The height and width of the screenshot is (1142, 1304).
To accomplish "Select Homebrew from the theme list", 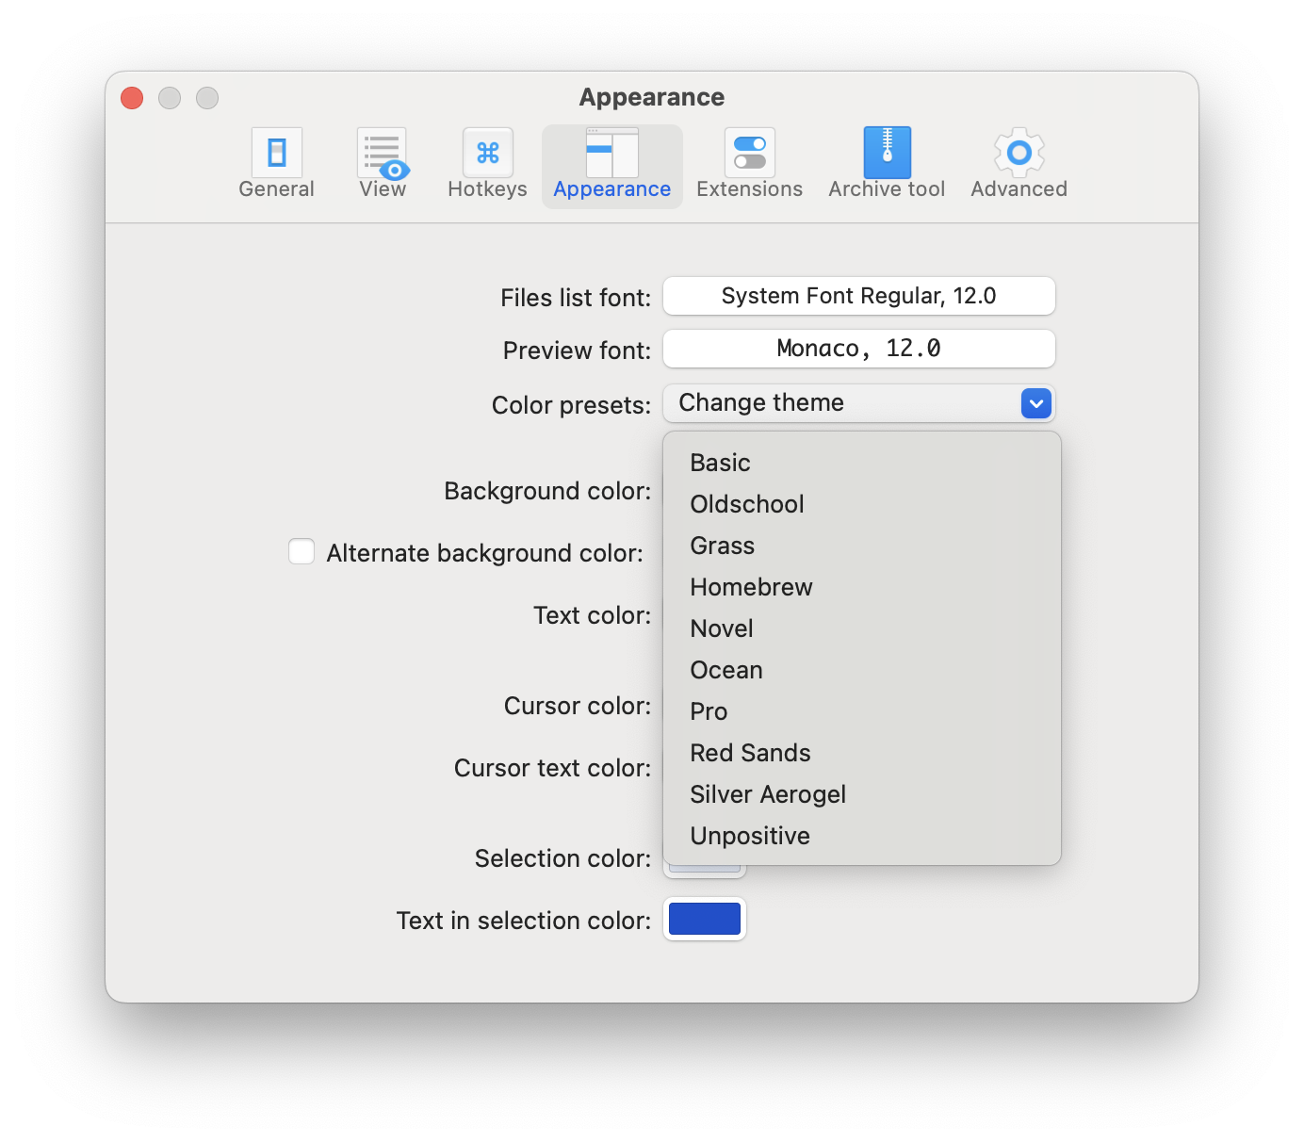I will (751, 587).
